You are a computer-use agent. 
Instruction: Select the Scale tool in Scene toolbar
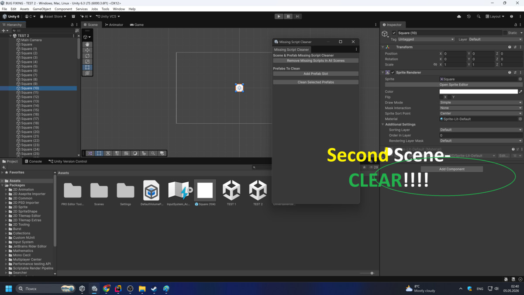pyautogui.click(x=87, y=62)
